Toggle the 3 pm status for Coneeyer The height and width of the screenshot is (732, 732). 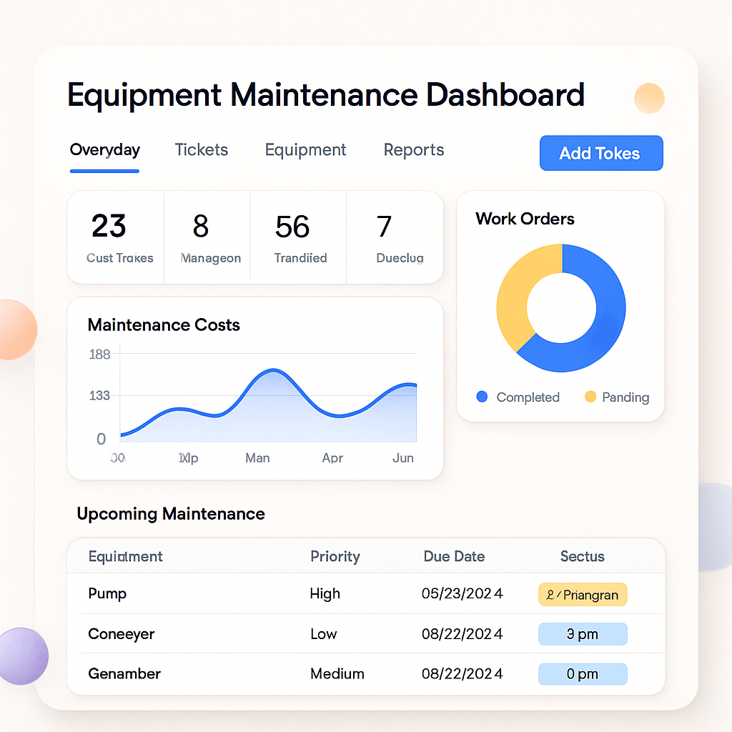(583, 634)
